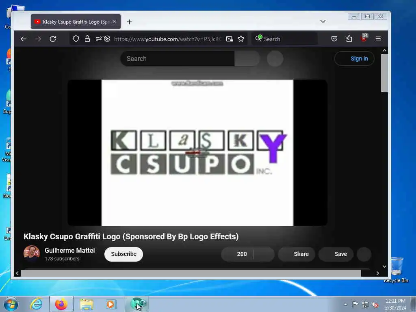
Task: Launch Internet Explorer from the taskbar
Action: (x=36, y=304)
